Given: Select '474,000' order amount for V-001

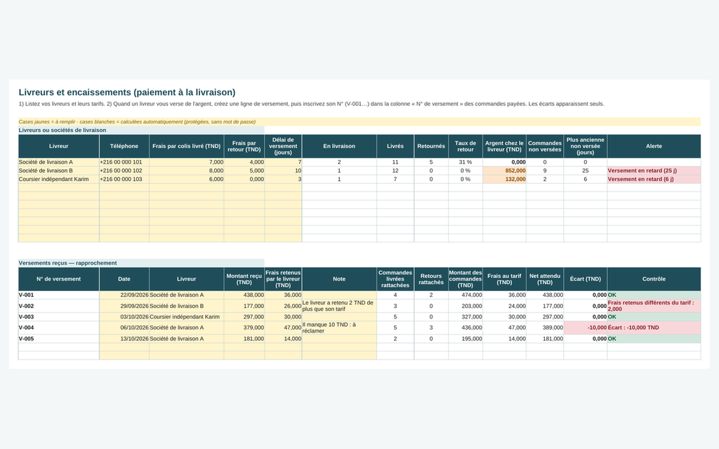Looking at the screenshot, I should click(x=466, y=295).
